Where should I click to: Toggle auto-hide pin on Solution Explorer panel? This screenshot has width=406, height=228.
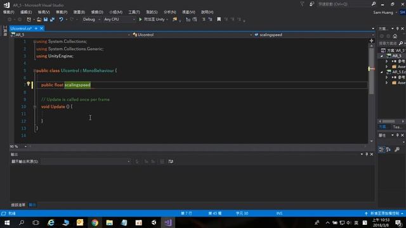(x=398, y=28)
